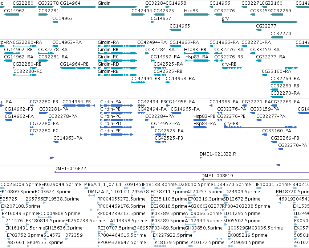Select protein CG14964-PB
The width and height of the screenshot is (309, 248).
point(77,102)
